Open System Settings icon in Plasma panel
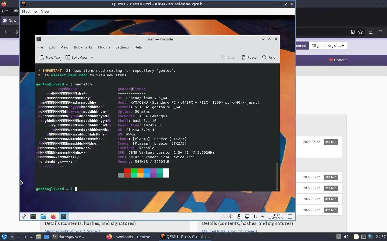 click(33, 216)
